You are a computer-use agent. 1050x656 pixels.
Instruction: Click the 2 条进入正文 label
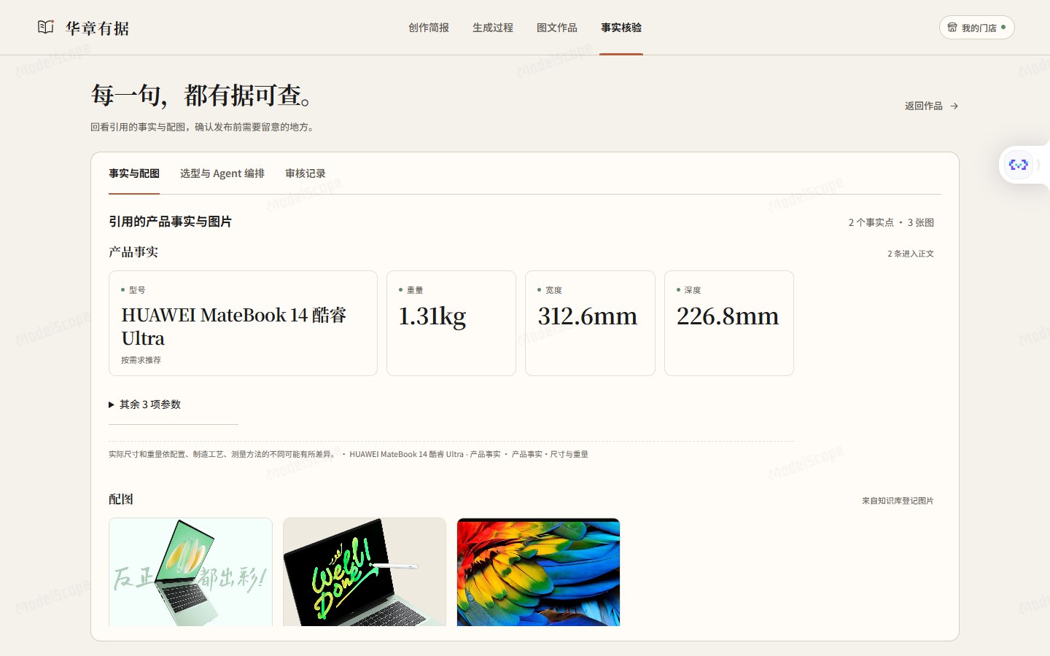coord(911,254)
